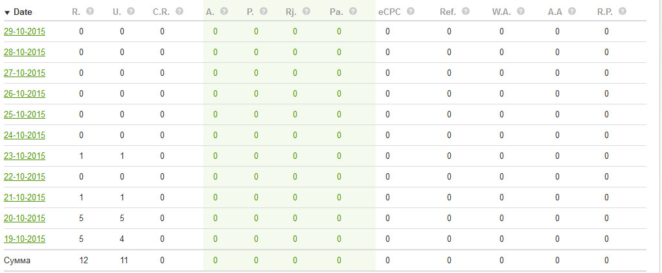The width and height of the screenshot is (662, 273).
Task: Click the help icon next to R. column
Action: coord(90,12)
